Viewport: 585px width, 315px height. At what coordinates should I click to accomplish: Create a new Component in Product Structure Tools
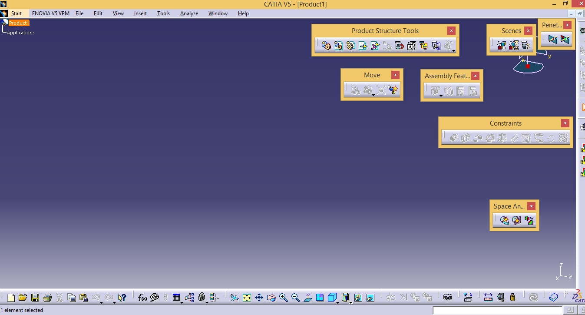click(326, 45)
